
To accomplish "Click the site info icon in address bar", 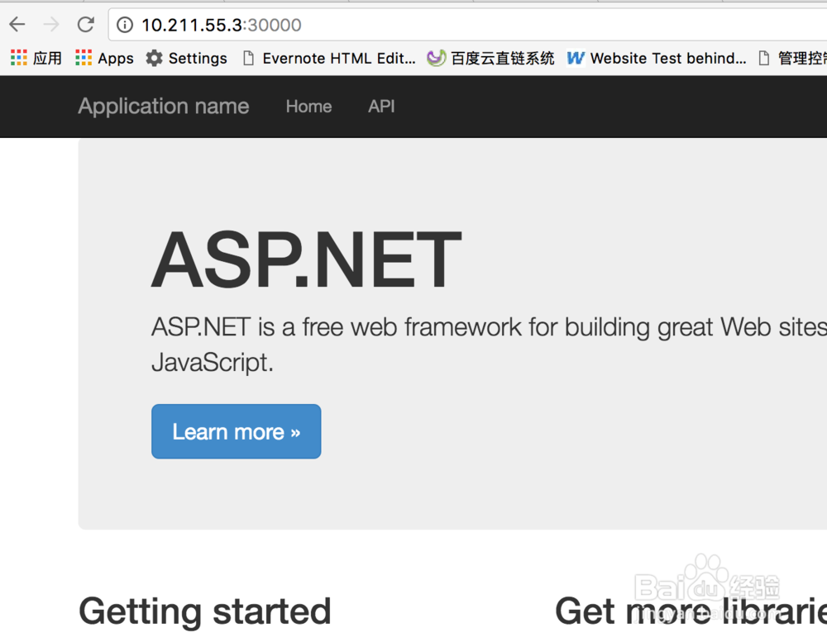I will point(125,25).
